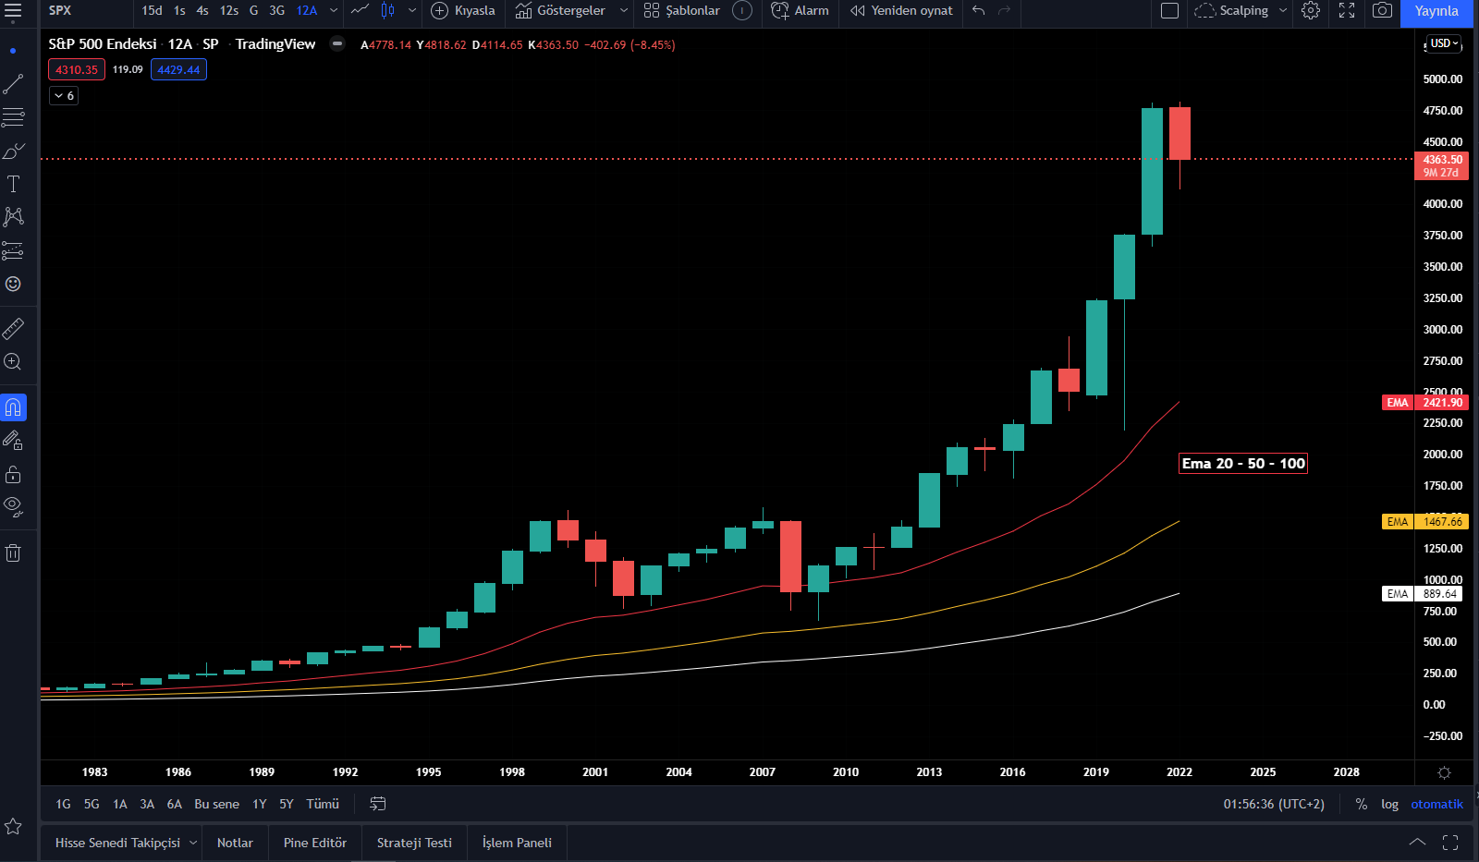
Task: Expand bottom panel with up chevron
Action: pos(1417,842)
